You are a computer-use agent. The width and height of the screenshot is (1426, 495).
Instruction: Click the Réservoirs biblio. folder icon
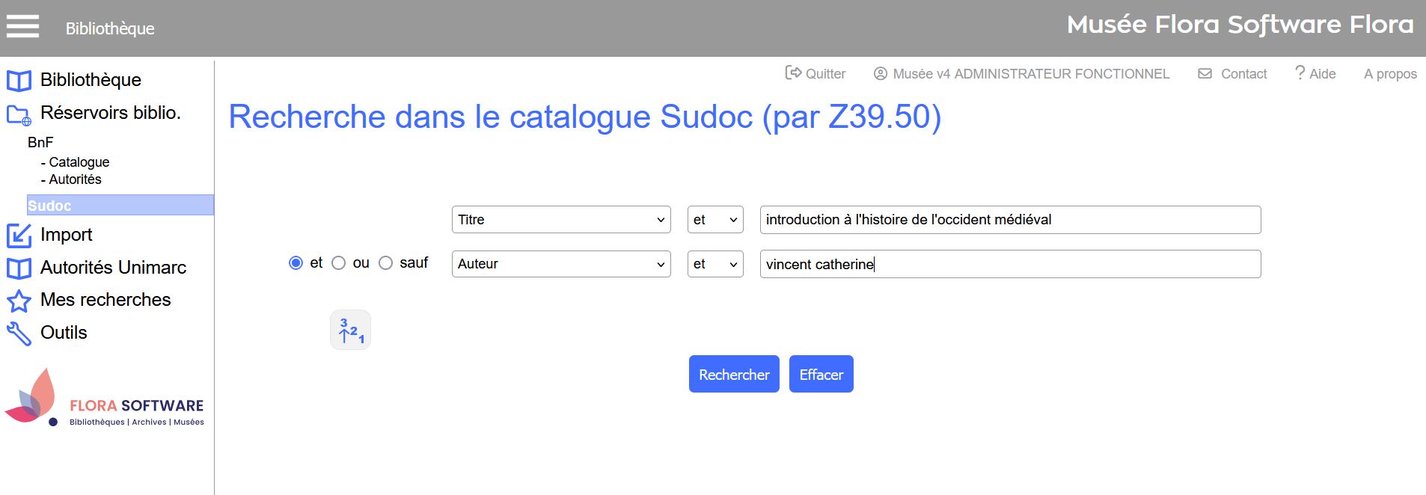pos(19,114)
